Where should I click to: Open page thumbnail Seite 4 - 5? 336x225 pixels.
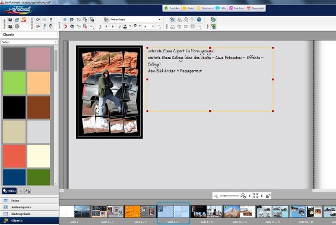click(140, 212)
